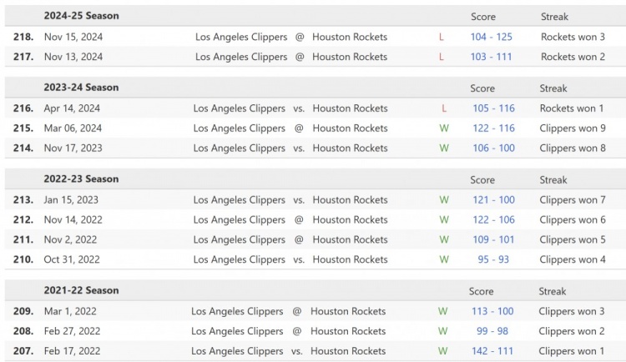
Task: Click the 95 - 93 score link
Action: 493,259
